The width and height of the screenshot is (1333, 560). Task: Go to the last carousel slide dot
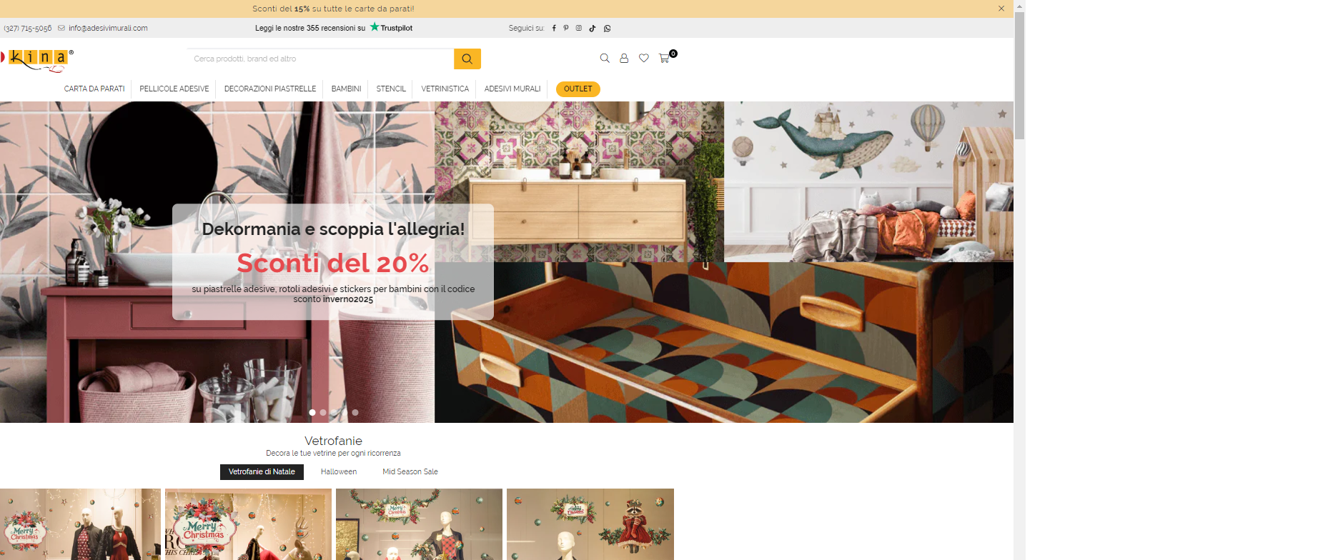tap(355, 413)
